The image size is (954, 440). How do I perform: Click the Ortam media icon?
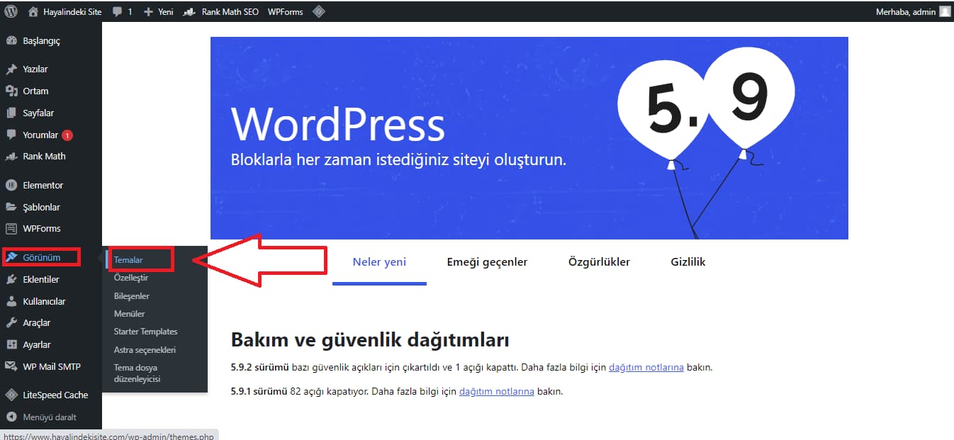(x=11, y=91)
